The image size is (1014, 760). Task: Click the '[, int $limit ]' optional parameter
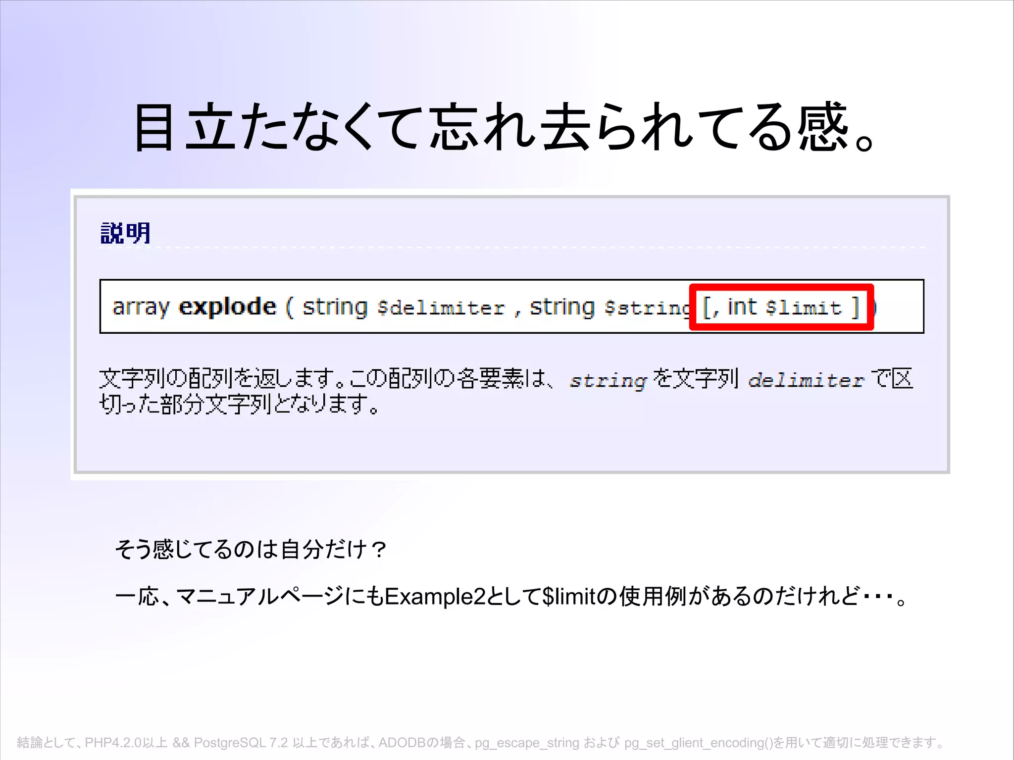781,307
